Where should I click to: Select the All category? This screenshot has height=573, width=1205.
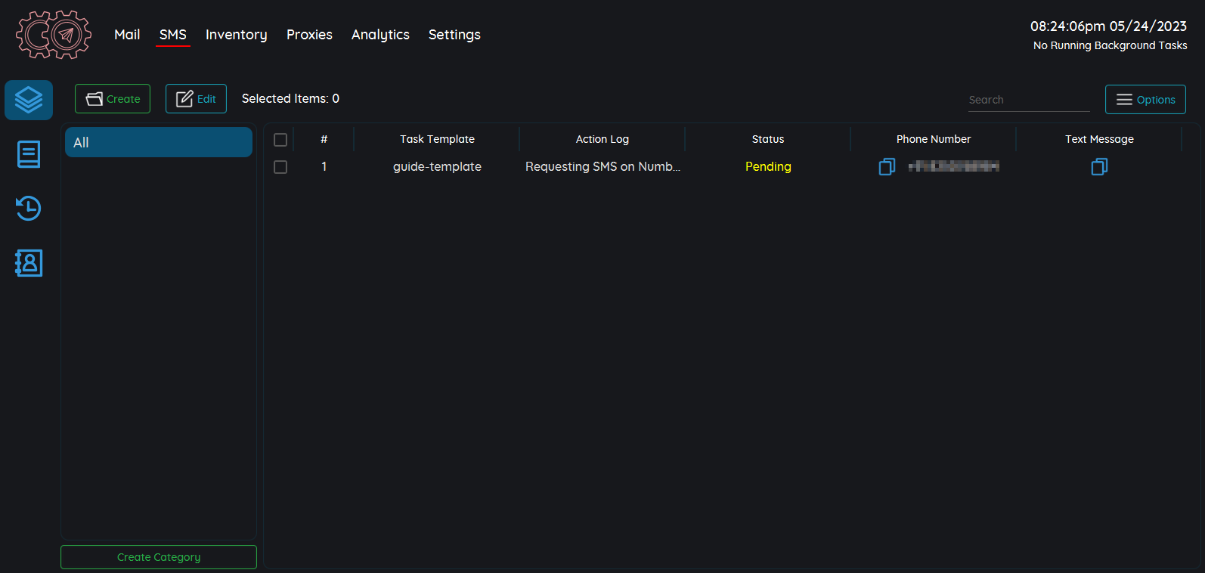click(159, 142)
